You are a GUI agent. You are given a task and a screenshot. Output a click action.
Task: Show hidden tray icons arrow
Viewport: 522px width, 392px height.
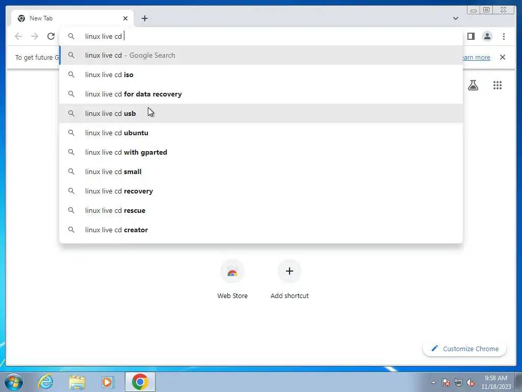click(x=433, y=382)
